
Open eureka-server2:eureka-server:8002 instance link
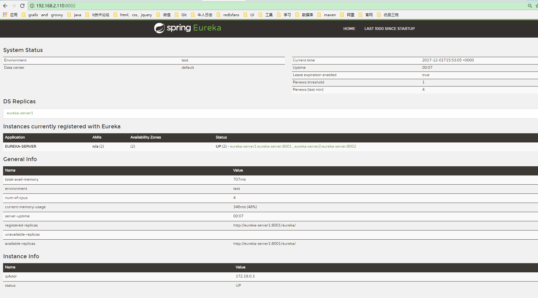coord(325,146)
